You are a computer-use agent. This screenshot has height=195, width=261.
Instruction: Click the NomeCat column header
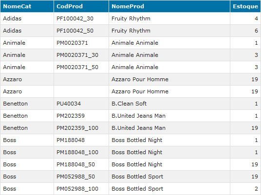(27, 6)
